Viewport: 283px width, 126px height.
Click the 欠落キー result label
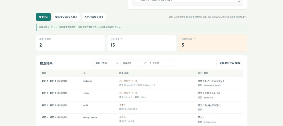[x=123, y=105]
